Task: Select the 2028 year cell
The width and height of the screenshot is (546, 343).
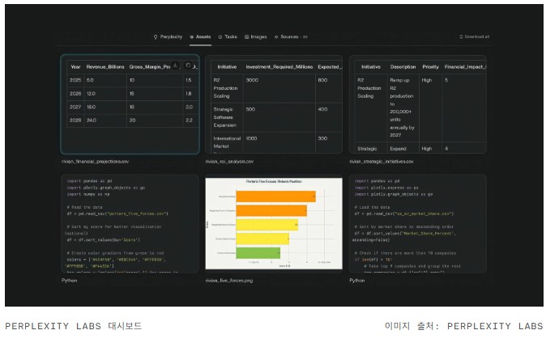Action: [75, 120]
